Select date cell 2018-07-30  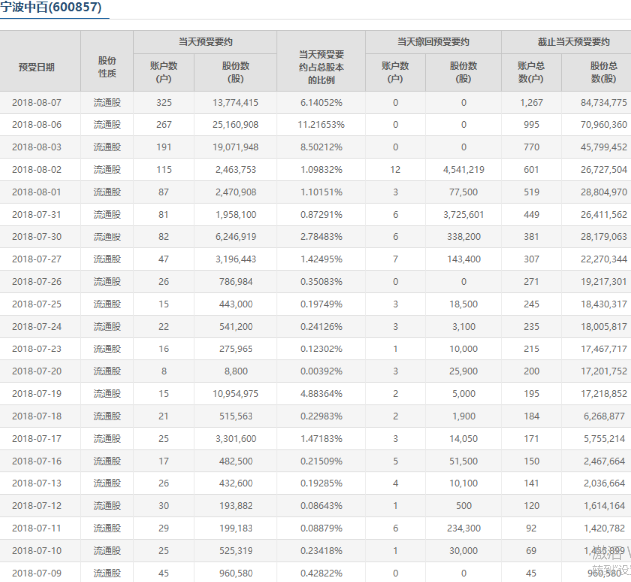[x=37, y=237]
